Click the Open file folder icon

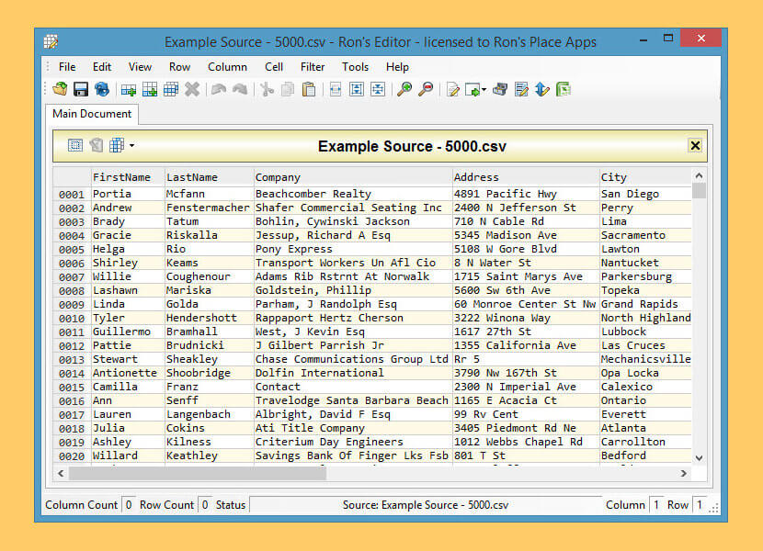[60, 89]
